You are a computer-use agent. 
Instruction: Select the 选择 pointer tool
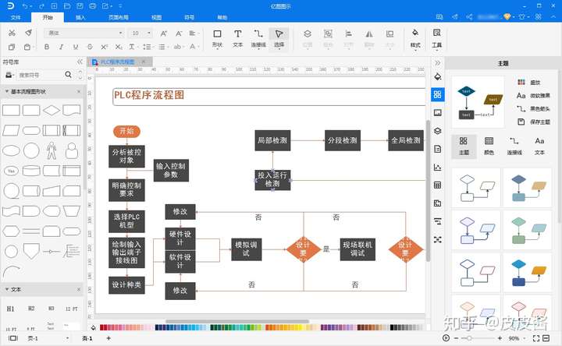[x=279, y=39]
